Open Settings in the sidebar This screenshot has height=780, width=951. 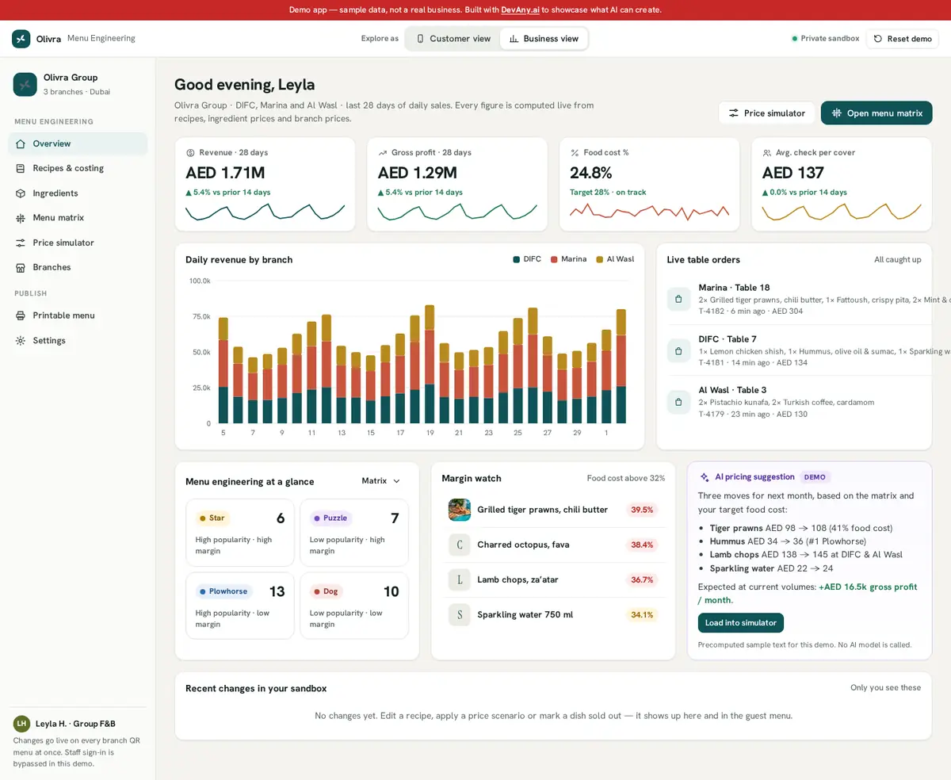(78, 340)
